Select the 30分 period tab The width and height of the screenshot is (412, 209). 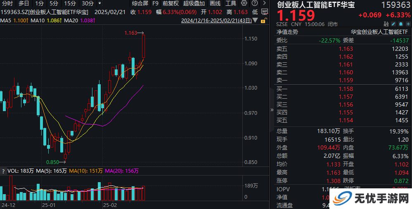click(x=88, y=3)
